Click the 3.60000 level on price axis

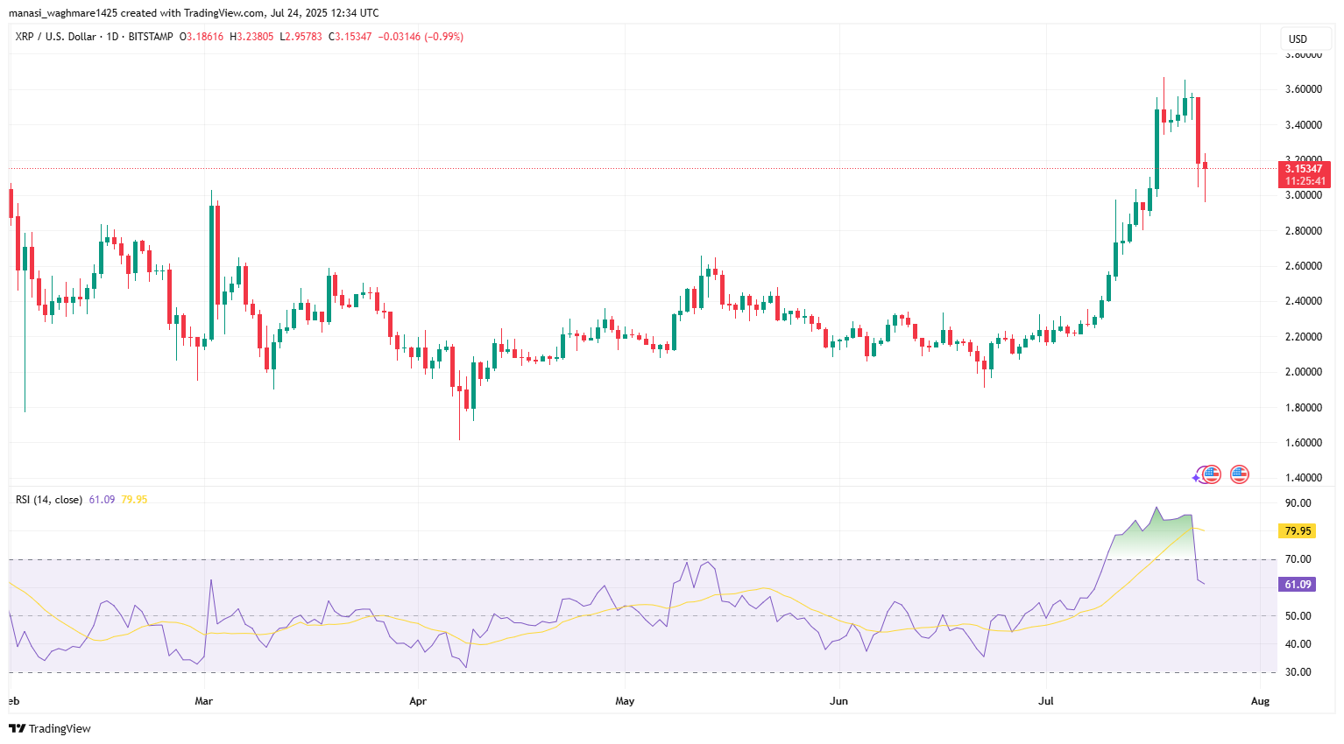click(x=1303, y=89)
